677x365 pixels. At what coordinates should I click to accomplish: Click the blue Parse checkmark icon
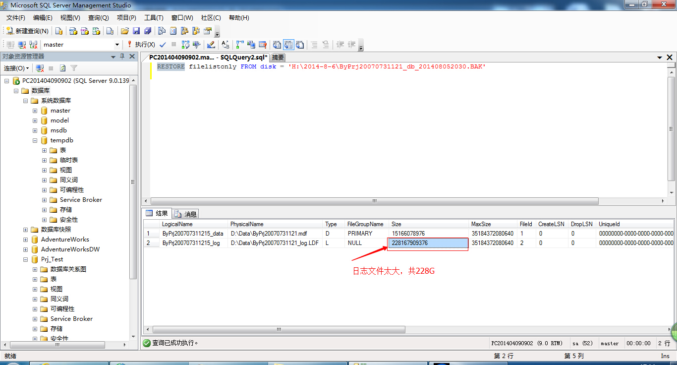163,45
